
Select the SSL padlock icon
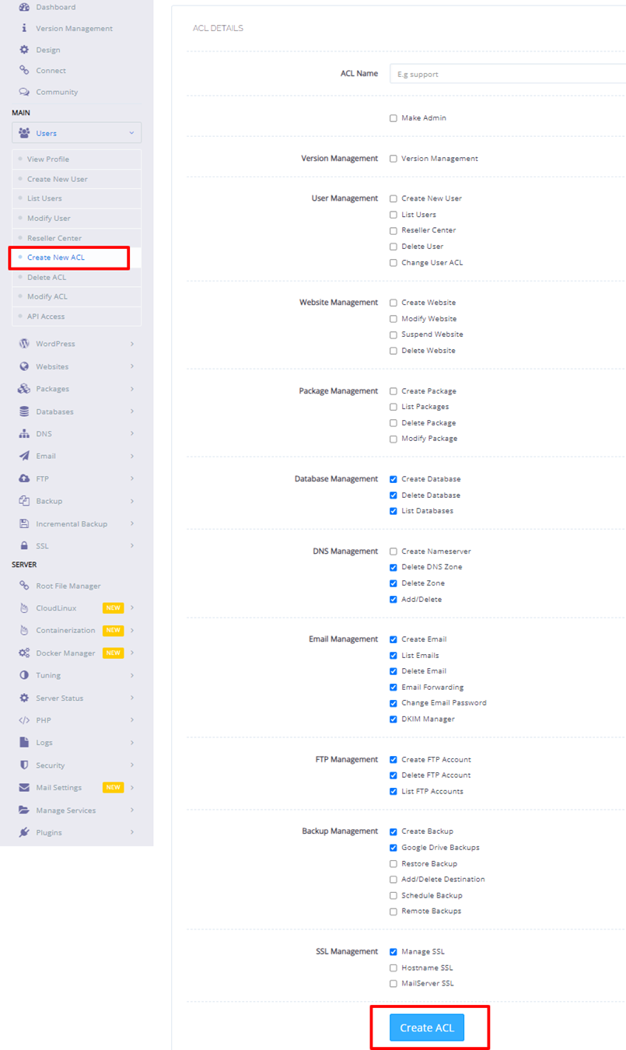[24, 546]
